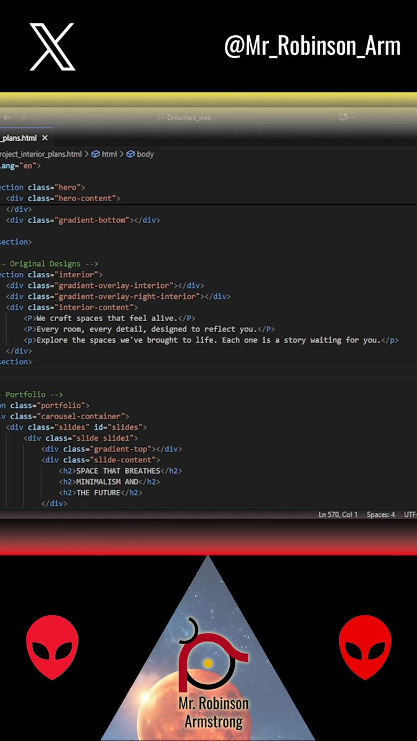Click the Portfolio comment line
The width and height of the screenshot is (417, 741).
click(32, 395)
